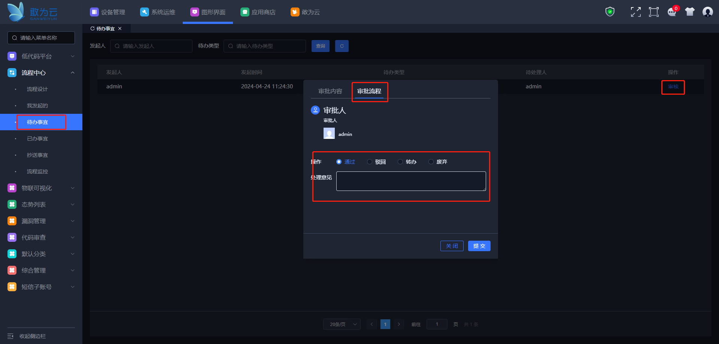Open the messages chat bubble icon

(x=672, y=12)
